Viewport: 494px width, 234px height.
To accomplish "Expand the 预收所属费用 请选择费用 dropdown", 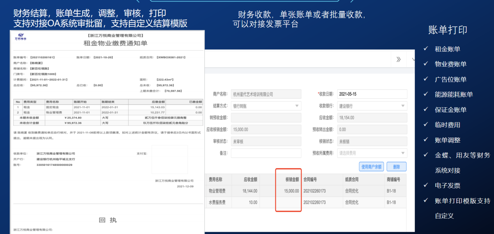I will [372, 153].
